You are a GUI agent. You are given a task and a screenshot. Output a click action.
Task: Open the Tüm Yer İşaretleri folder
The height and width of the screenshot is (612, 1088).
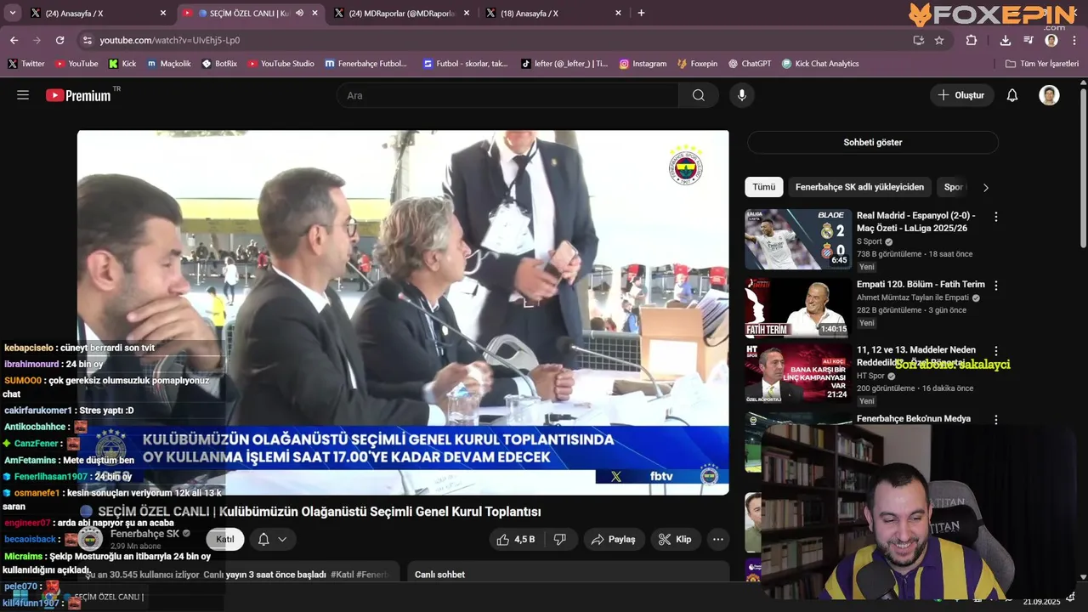click(1042, 64)
